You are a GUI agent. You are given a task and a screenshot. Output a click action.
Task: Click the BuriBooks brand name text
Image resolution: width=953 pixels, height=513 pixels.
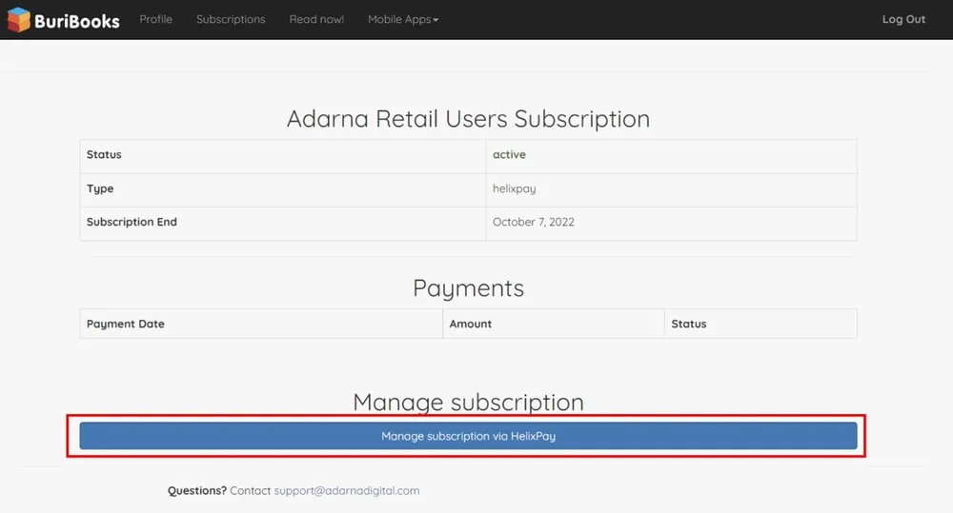(76, 21)
